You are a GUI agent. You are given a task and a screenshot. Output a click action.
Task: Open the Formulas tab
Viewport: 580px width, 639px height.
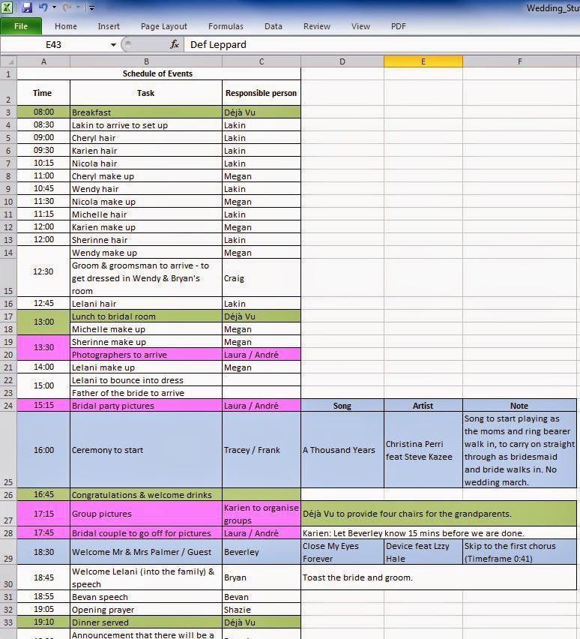point(226,26)
